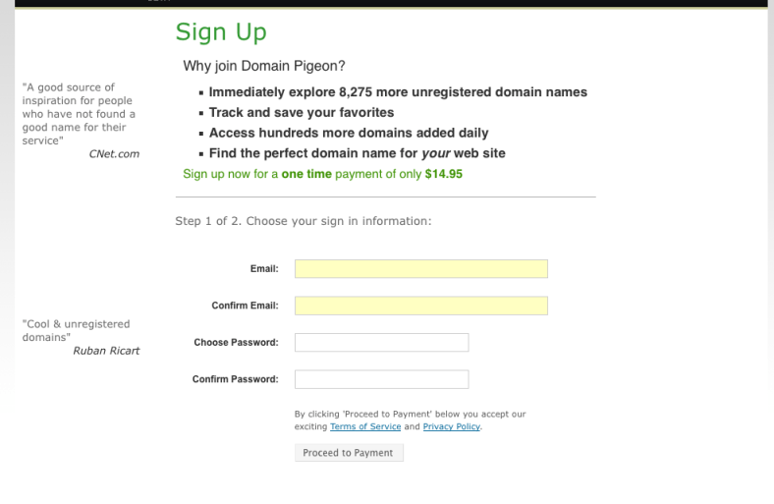Open the Terms of Service link
The width and height of the screenshot is (774, 504).
365,427
